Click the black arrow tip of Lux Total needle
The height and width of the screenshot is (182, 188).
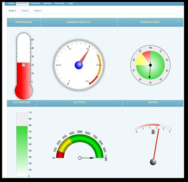92,158
